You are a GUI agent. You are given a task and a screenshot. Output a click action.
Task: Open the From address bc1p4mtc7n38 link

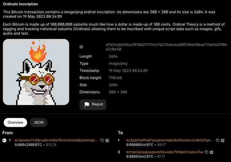click(x=56, y=140)
